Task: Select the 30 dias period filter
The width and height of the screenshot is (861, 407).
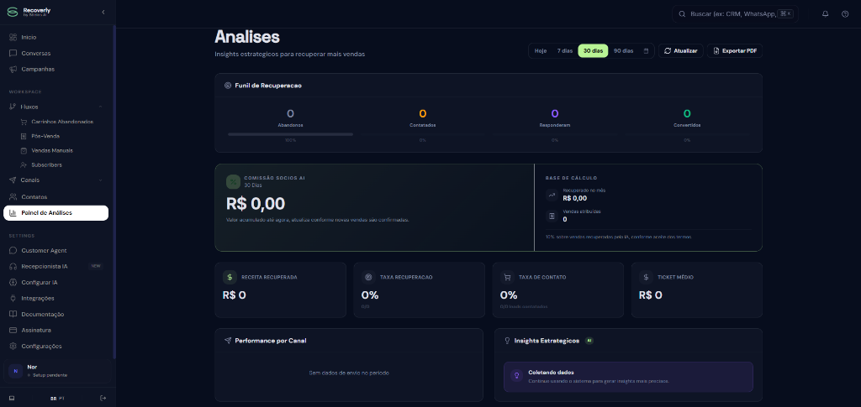Action: coord(593,51)
